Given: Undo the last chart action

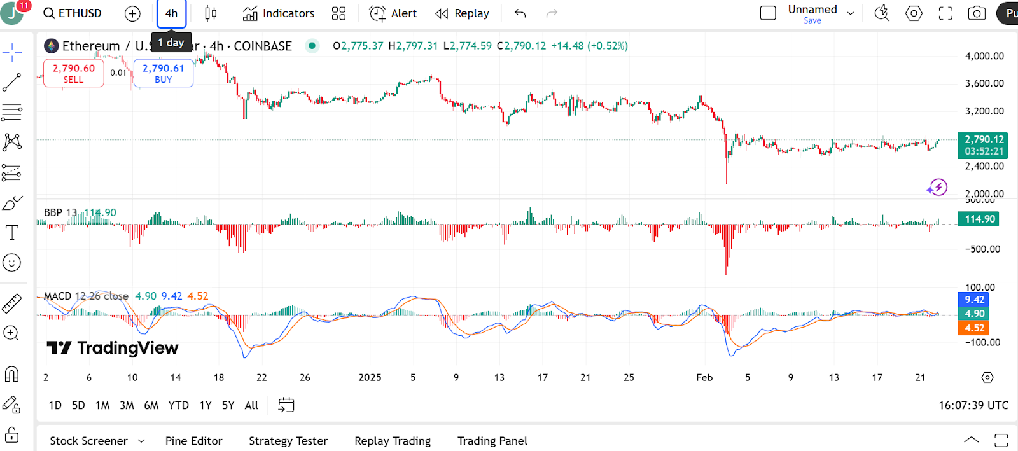Looking at the screenshot, I should (x=520, y=13).
